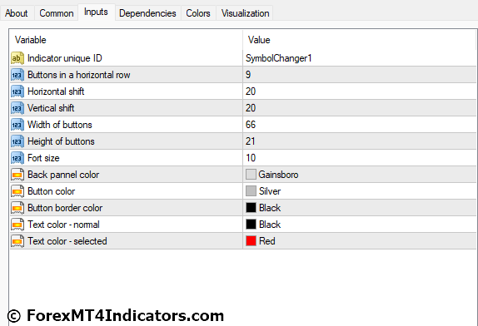Select the 'Button border color' label
The height and width of the screenshot is (326, 478).
pos(65,208)
